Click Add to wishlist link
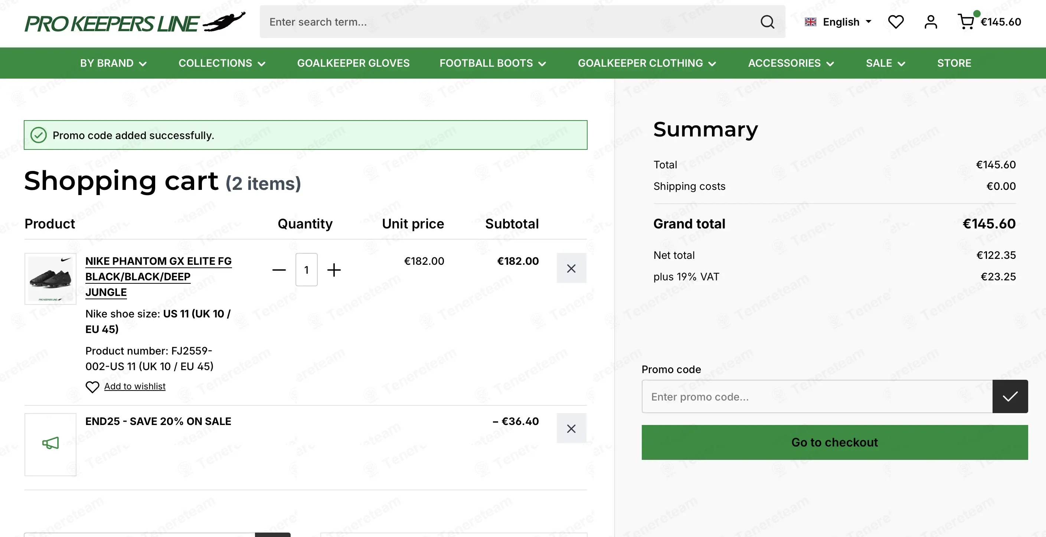Viewport: 1046px width, 537px height. click(135, 386)
